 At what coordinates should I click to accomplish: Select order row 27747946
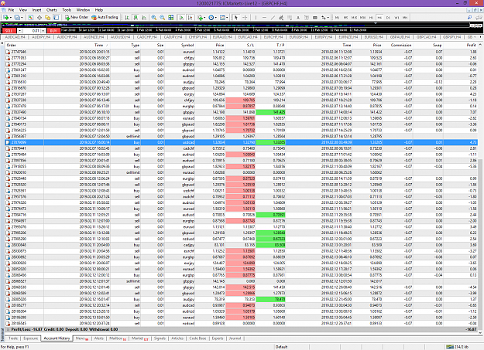pyautogui.click(x=241, y=52)
